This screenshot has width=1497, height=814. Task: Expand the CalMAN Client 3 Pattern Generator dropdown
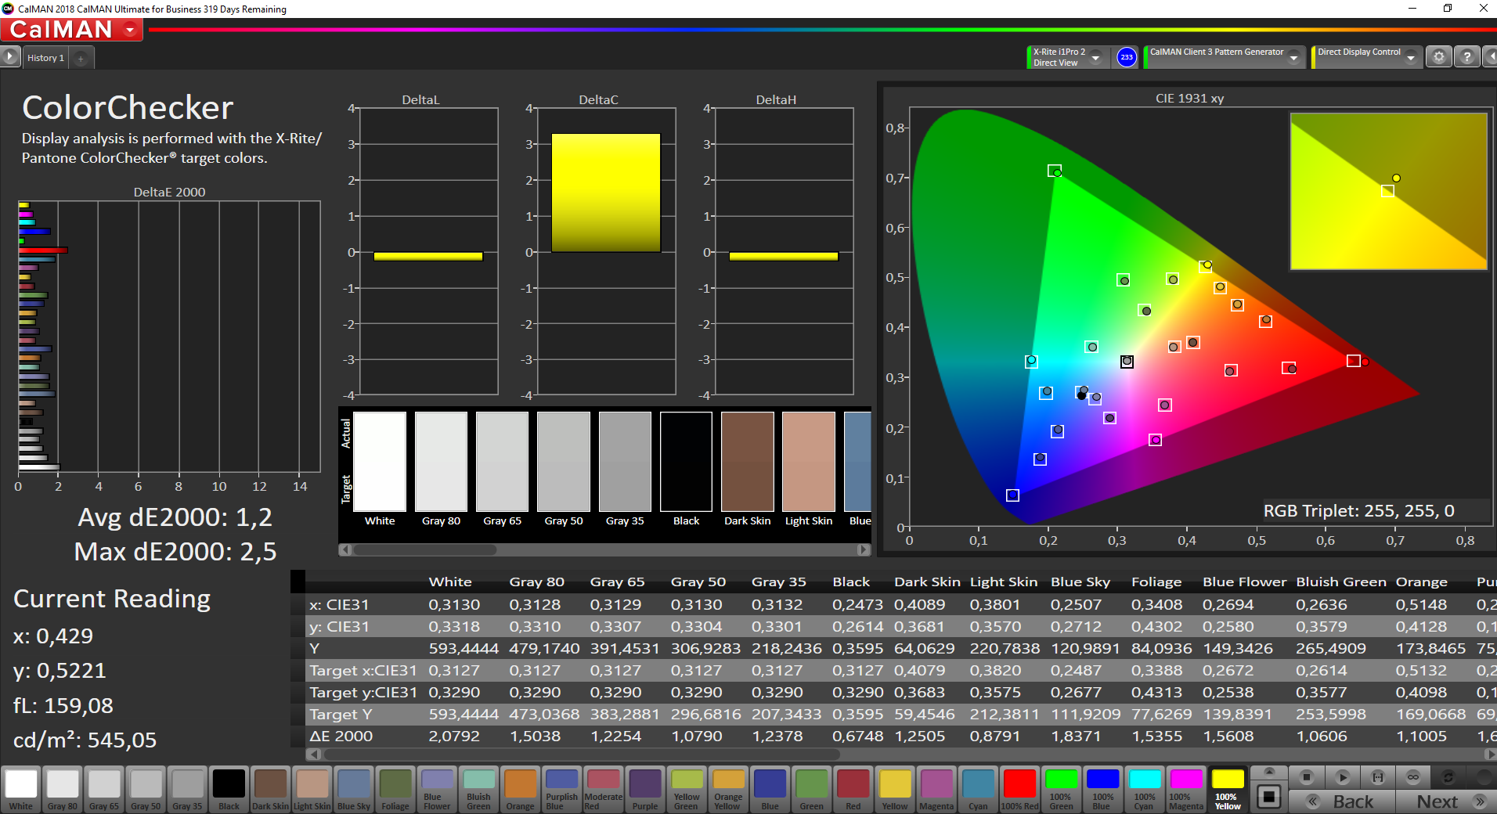tap(1294, 57)
